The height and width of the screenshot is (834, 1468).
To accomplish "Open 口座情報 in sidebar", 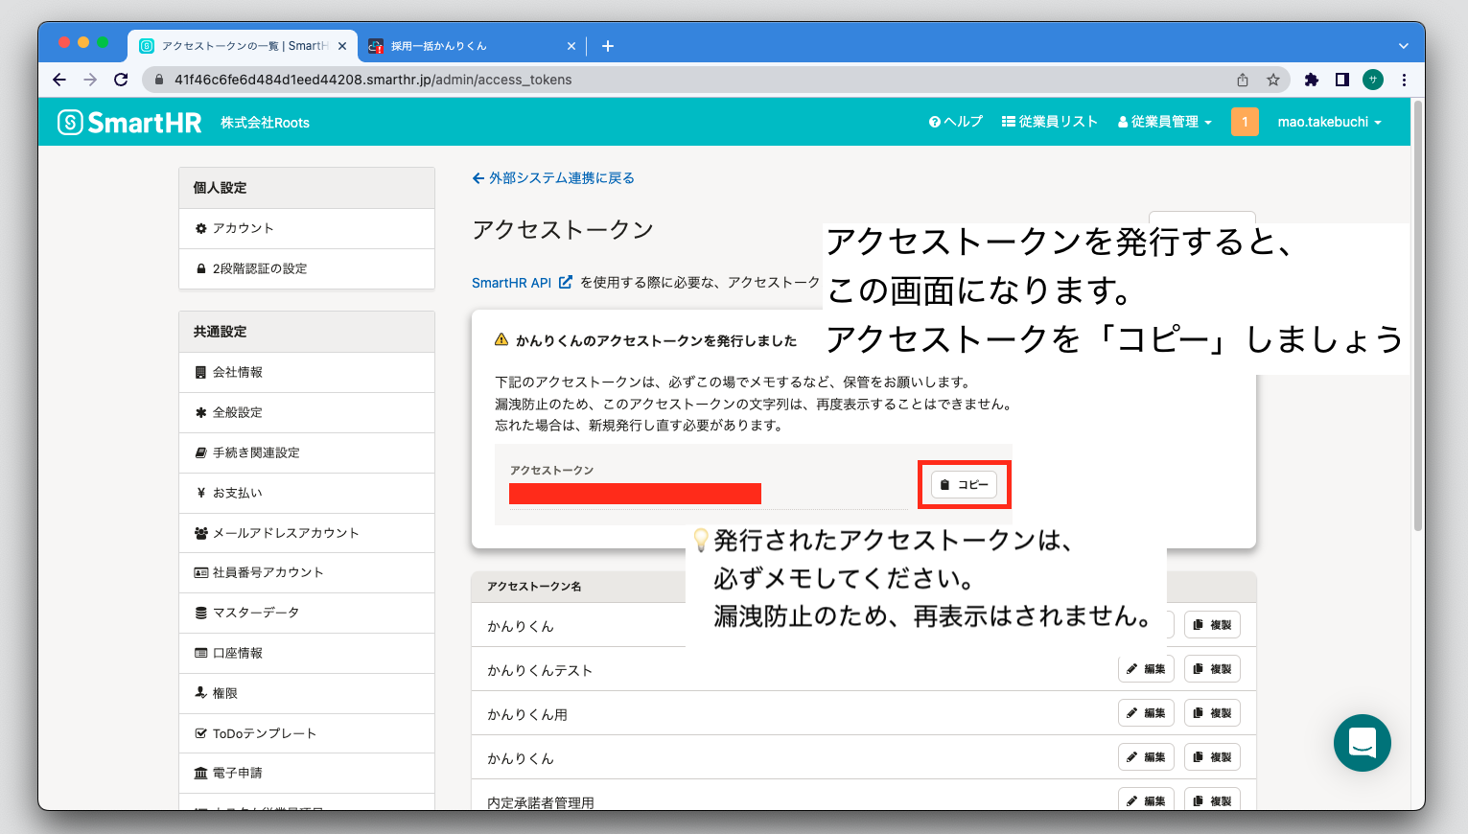I will click(x=307, y=653).
